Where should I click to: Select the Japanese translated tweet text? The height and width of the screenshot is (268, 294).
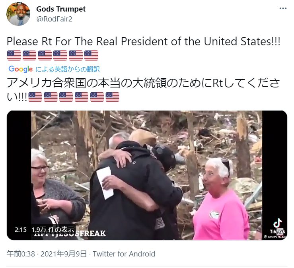[144, 90]
